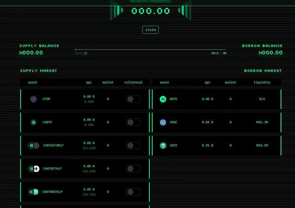
Task: Toggle the CANTO collateral switch
Action: 133,122
